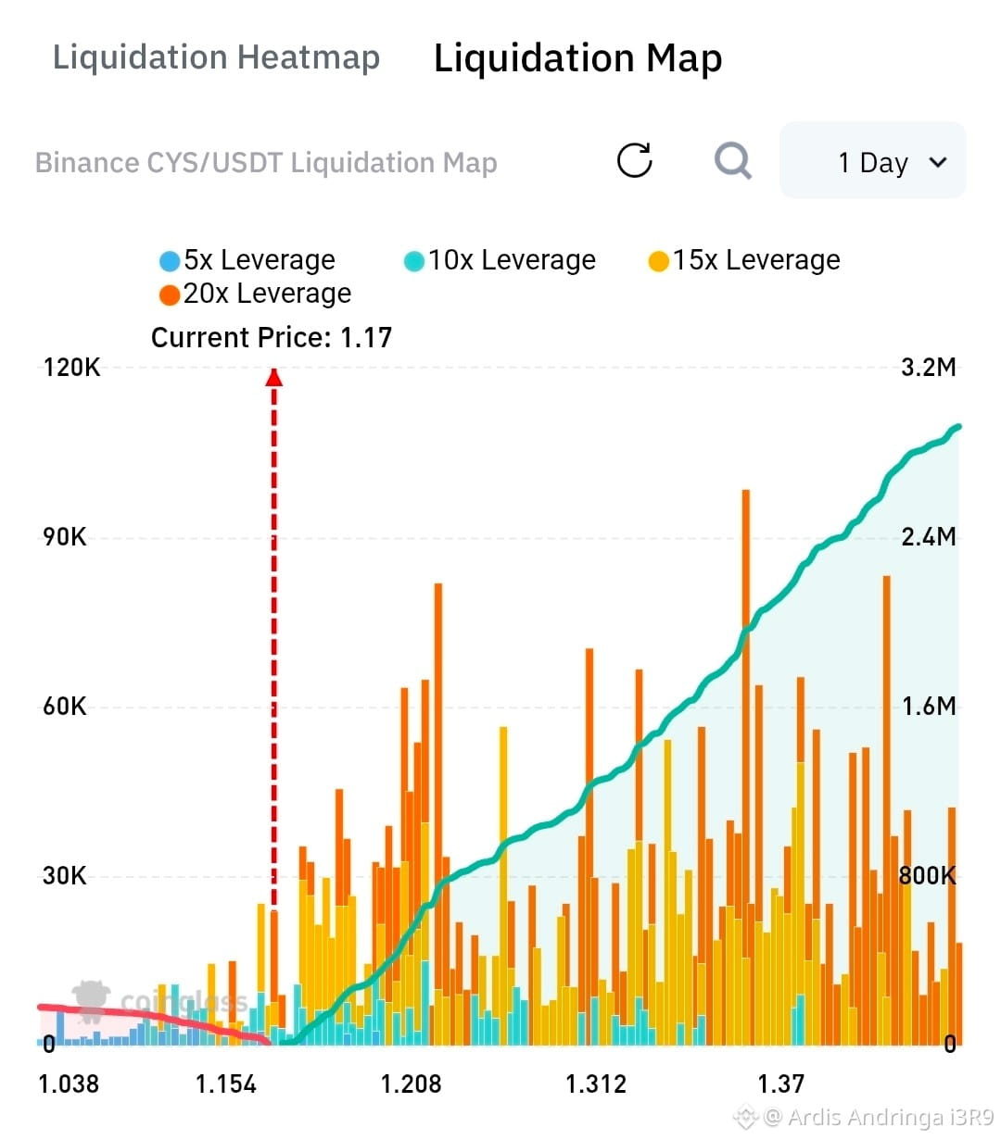Click the red current price arrow marker
The image size is (1001, 1140).
(x=273, y=377)
